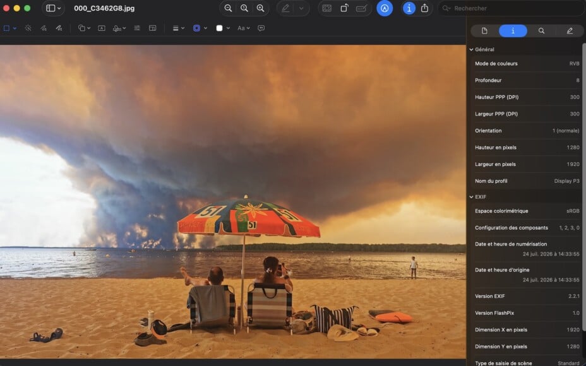Click 'Date et heure d'origine' label
The height and width of the screenshot is (366, 586).
[x=502, y=270]
